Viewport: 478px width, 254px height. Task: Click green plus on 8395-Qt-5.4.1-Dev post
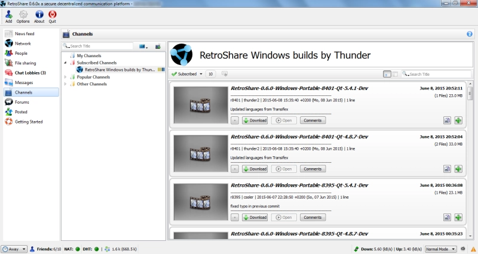[x=458, y=218]
